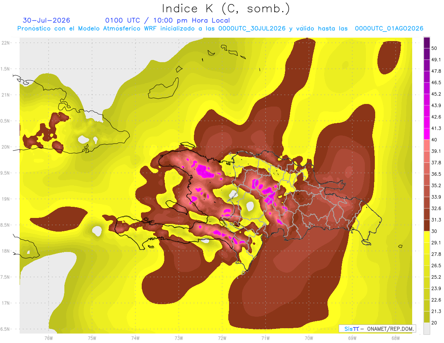The image size is (444, 343).
Task: Click the "72W" longitude label
Action: [222, 338]
